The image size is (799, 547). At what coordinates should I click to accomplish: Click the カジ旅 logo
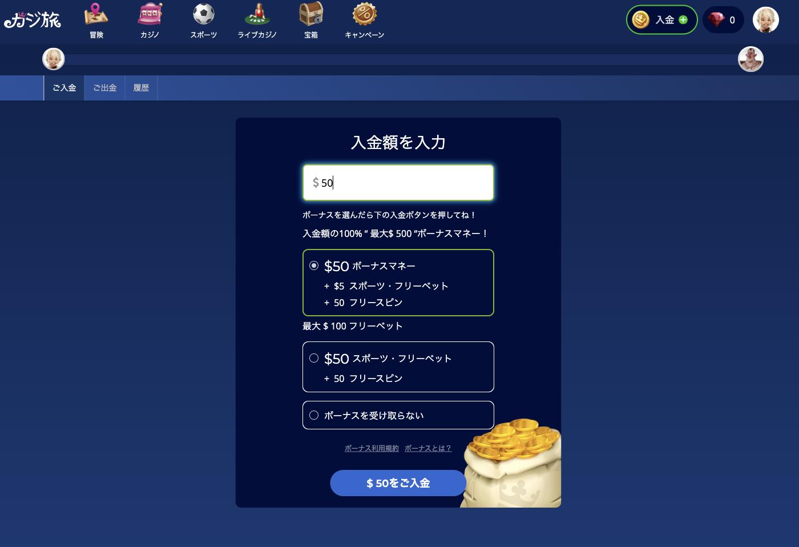click(x=33, y=20)
